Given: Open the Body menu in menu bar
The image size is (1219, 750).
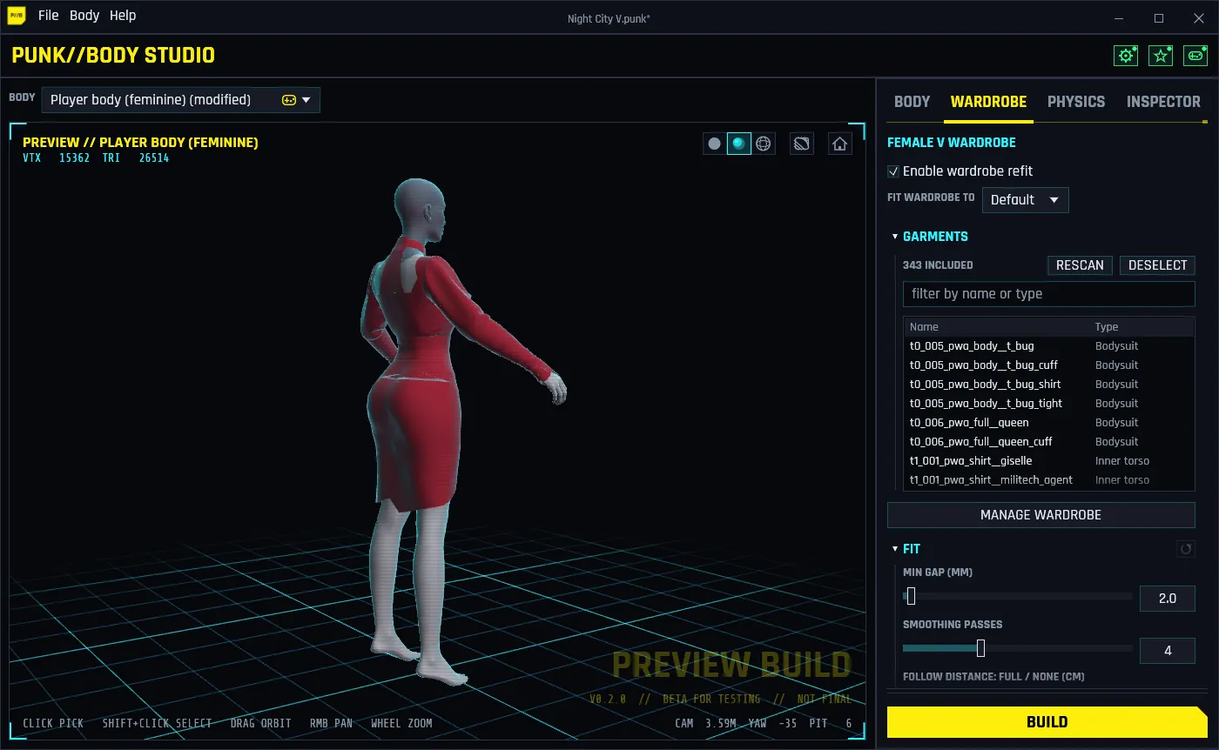Looking at the screenshot, I should (x=84, y=16).
